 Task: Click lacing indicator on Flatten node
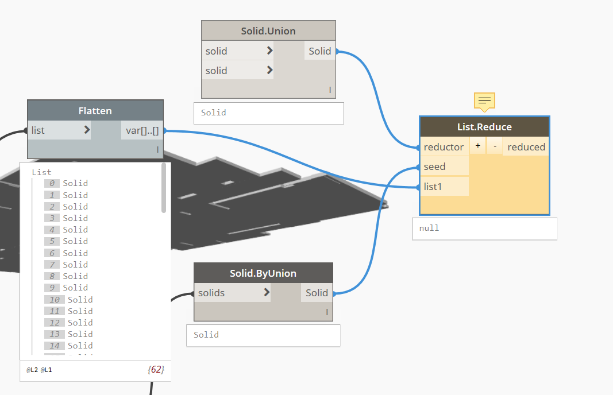pyautogui.click(x=157, y=149)
